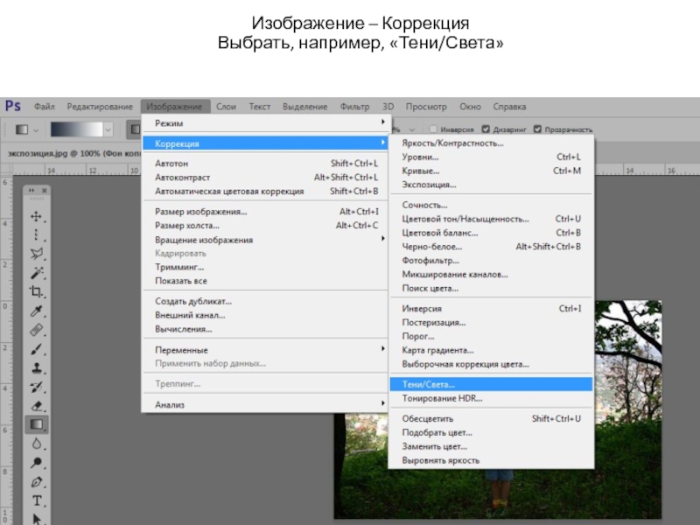
Task: Uncheck the Дизеринг checkbox
Action: 484,128
